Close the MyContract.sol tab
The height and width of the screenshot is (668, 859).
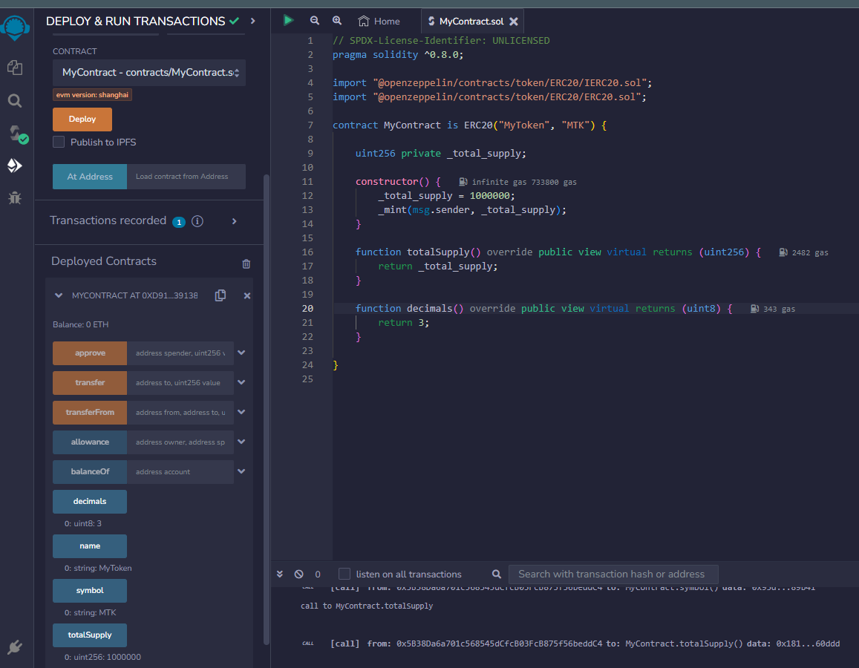pyautogui.click(x=514, y=22)
